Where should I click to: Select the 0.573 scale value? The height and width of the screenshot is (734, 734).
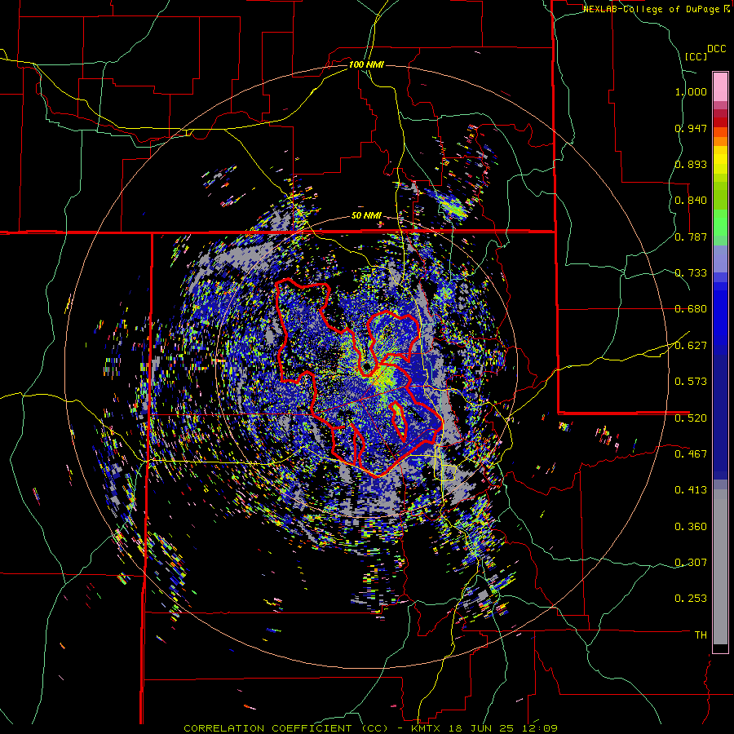click(x=691, y=382)
